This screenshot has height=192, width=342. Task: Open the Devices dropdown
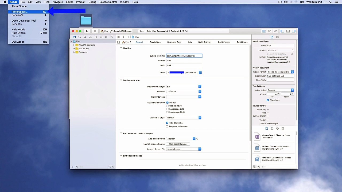coord(184,91)
